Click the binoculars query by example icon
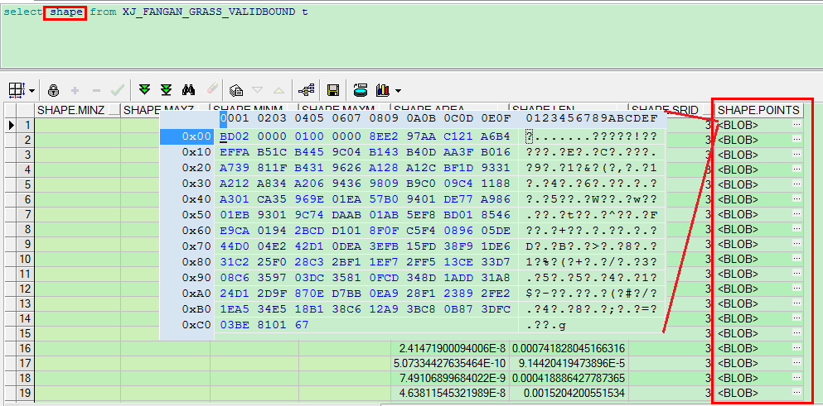This screenshot has height=406, width=823. pos(188,90)
